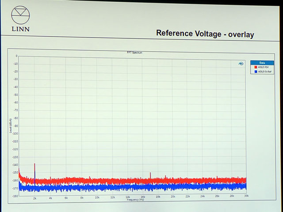Click the LINN wordmark text under the logo
This screenshot has width=283, height=212.
(20, 30)
